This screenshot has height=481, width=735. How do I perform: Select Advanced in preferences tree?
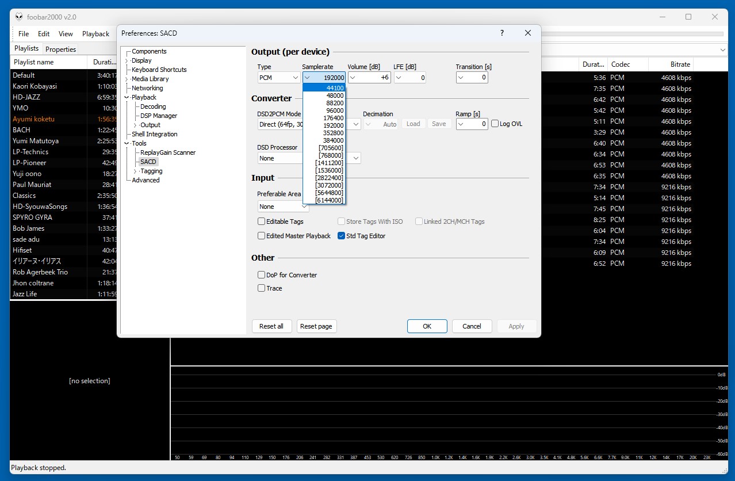(146, 180)
